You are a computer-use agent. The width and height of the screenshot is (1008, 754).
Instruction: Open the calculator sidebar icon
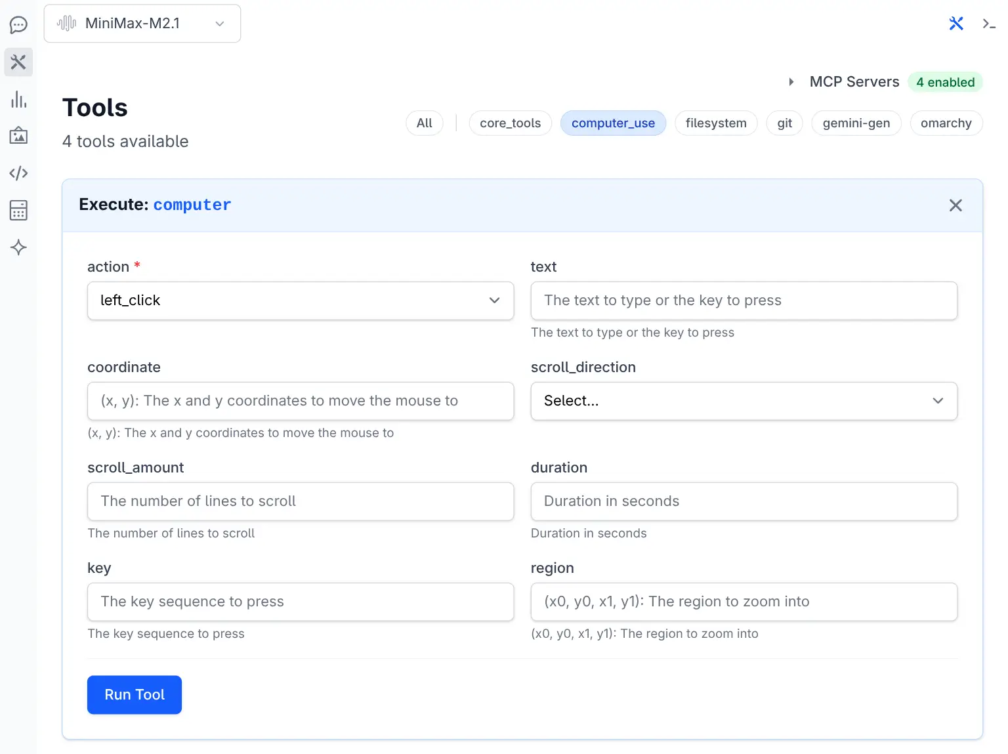pyautogui.click(x=18, y=211)
